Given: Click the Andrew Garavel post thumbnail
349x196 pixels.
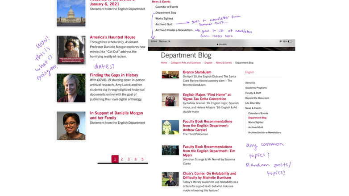Looking at the screenshot, I should tap(170, 127).
